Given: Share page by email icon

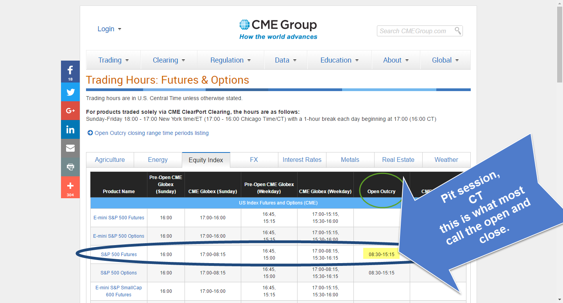Looking at the screenshot, I should (70, 148).
